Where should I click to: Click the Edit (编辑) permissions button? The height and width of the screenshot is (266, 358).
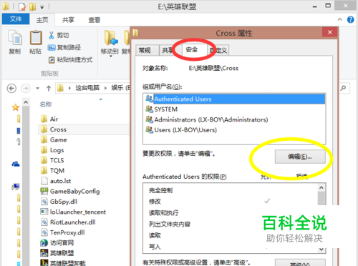(x=300, y=157)
